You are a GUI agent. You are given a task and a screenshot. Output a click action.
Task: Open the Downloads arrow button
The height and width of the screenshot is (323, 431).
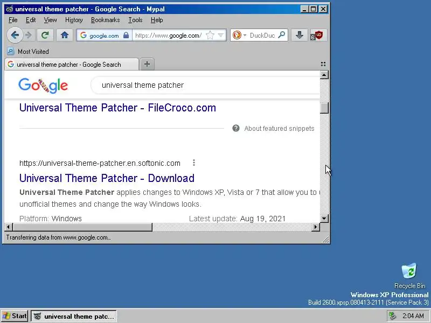300,35
